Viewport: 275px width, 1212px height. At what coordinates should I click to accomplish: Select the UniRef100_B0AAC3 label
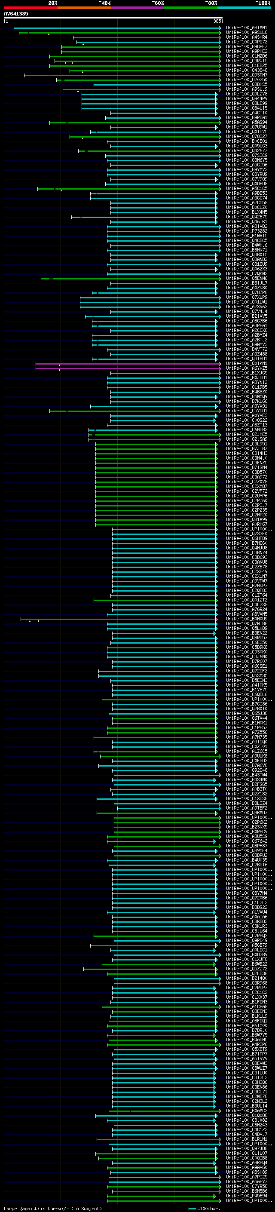[246, 1111]
